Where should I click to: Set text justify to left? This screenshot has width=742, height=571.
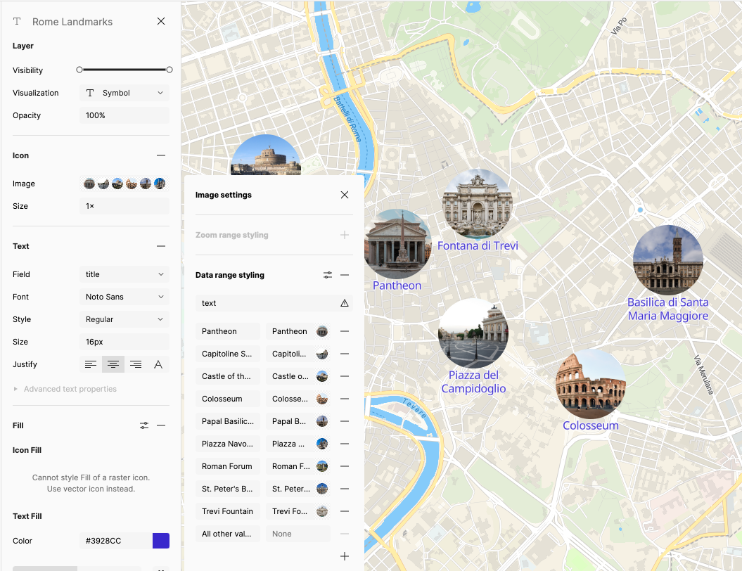[x=91, y=364]
